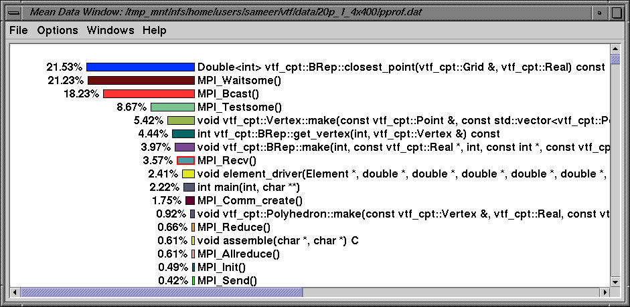
Task: Click the maroon MPI_Comm_create bar
Action: tap(190, 200)
